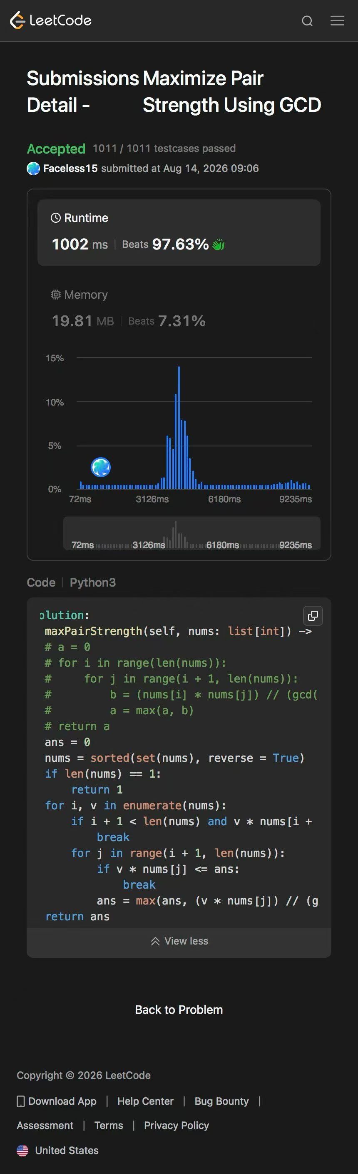This screenshot has width=358, height=1174.
Task: Select the United States flag icon
Action: coord(22,1150)
